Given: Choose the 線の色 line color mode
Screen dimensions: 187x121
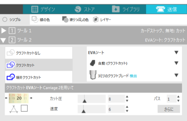Looking at the screenshot, I should point(41,19).
